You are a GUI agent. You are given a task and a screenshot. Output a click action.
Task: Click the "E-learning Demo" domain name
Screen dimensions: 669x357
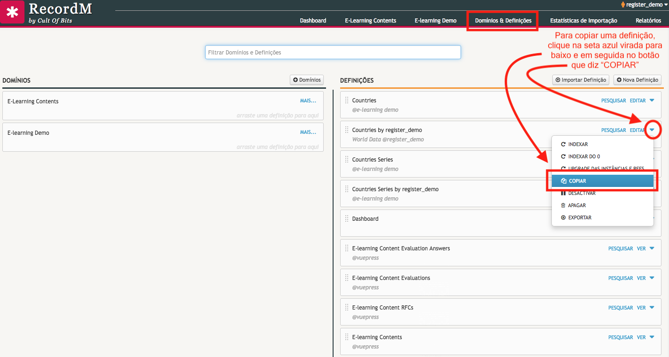[x=28, y=133]
